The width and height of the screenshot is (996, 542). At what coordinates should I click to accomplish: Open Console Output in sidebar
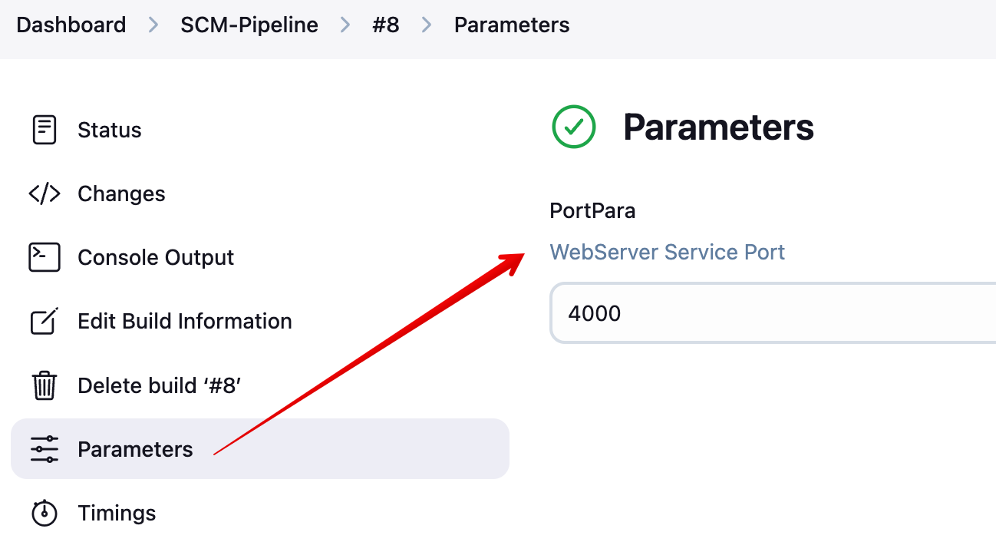coord(156,258)
